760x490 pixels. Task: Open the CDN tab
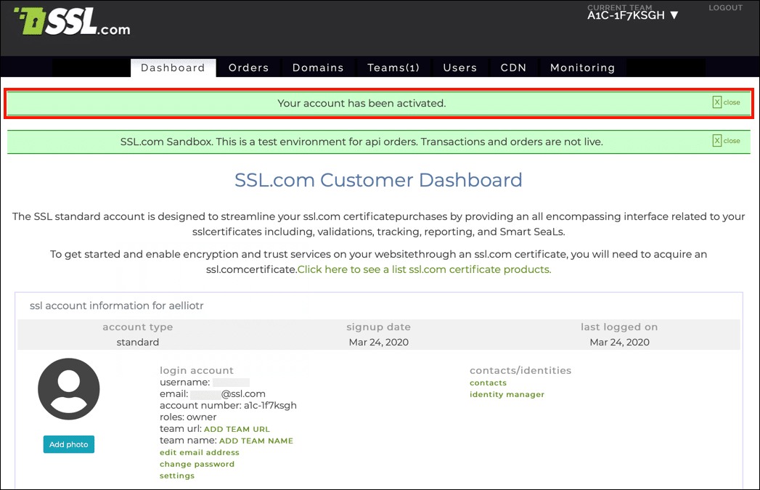click(513, 68)
